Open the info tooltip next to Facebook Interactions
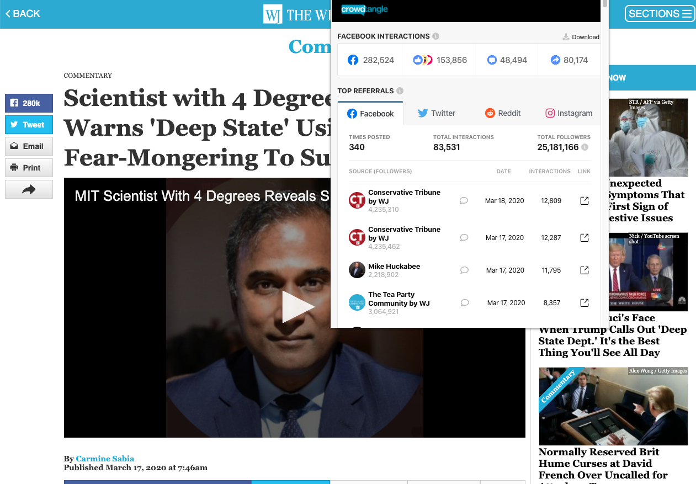Screen dimensions: 696x484 click(x=436, y=36)
